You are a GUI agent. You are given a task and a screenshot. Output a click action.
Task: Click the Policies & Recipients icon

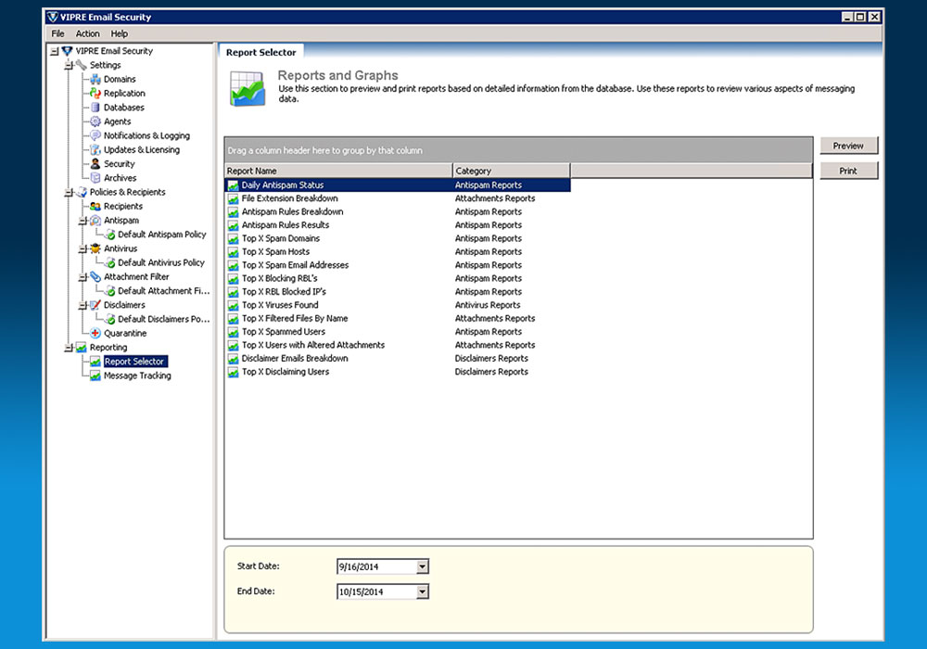coord(81,192)
